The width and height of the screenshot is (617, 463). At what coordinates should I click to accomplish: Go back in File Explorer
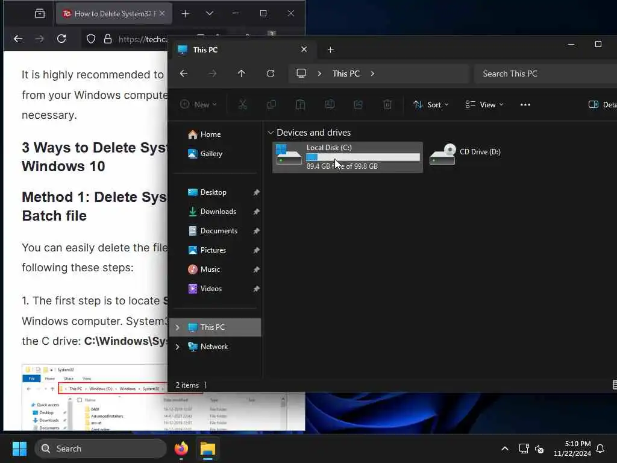(x=184, y=74)
